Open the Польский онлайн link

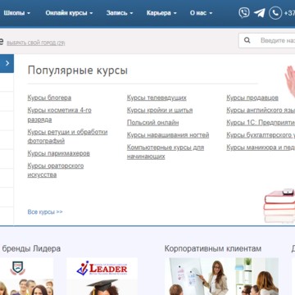click(153, 123)
